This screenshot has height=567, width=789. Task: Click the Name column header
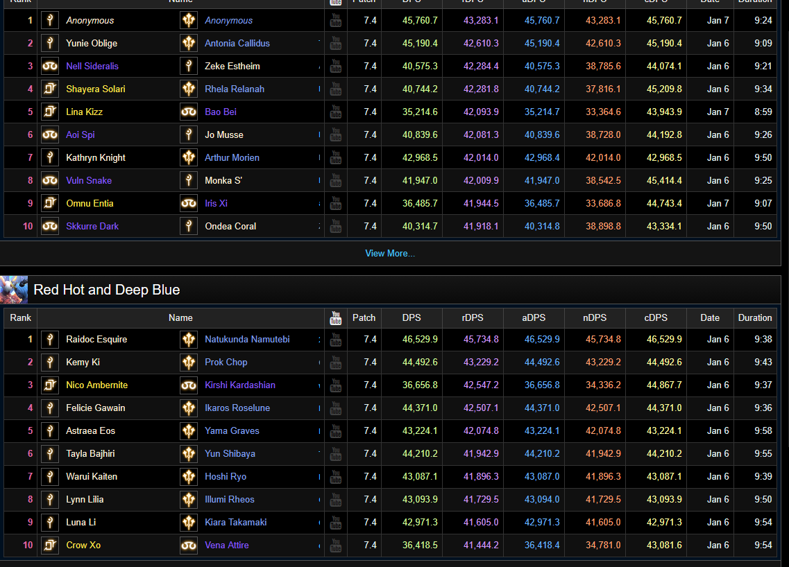(x=180, y=317)
